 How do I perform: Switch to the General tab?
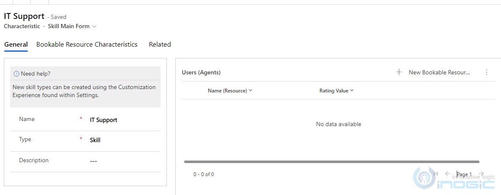coord(16,45)
